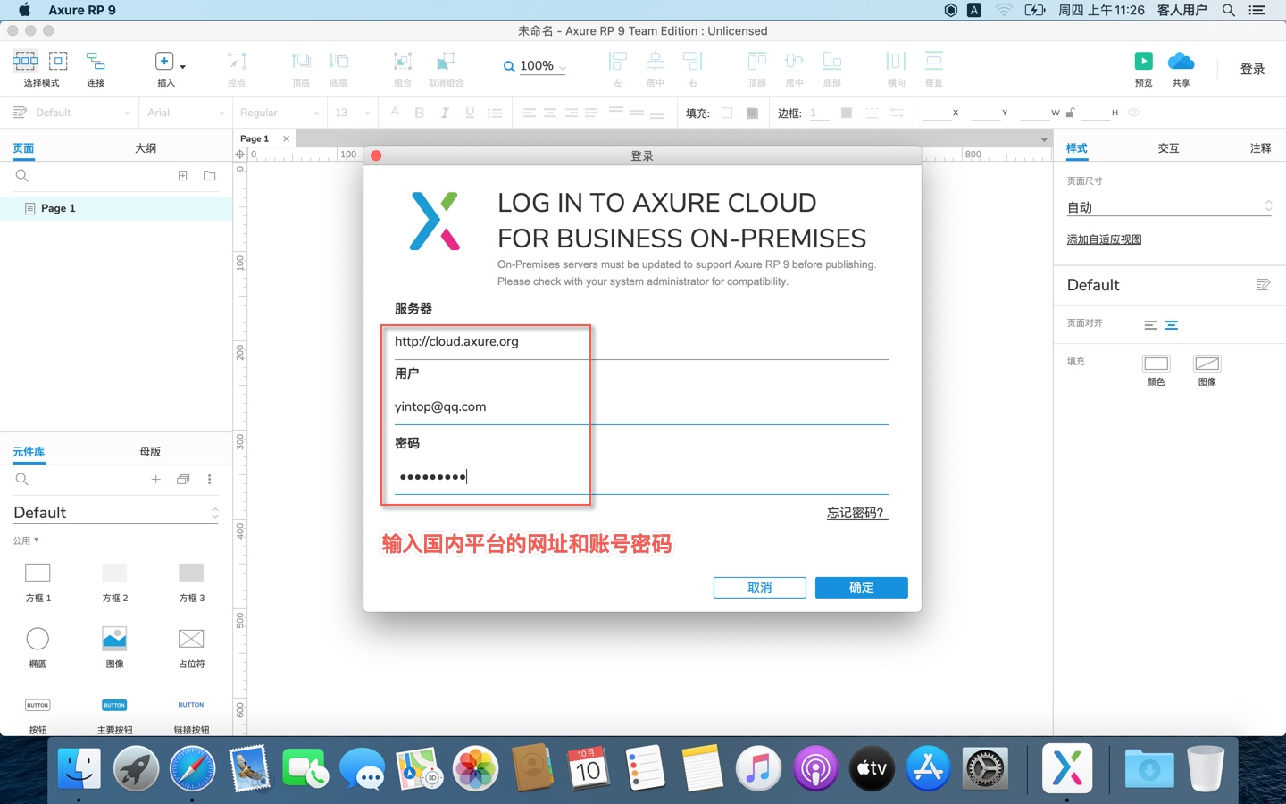The height and width of the screenshot is (804, 1286).
Task: Open the Default library dropdown
Action: coord(116,513)
